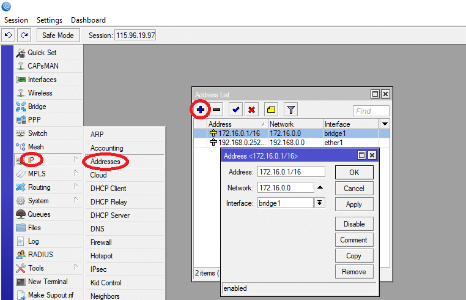Expand the System submenu
Screen dimensions: 466x300
[x=48, y=201]
